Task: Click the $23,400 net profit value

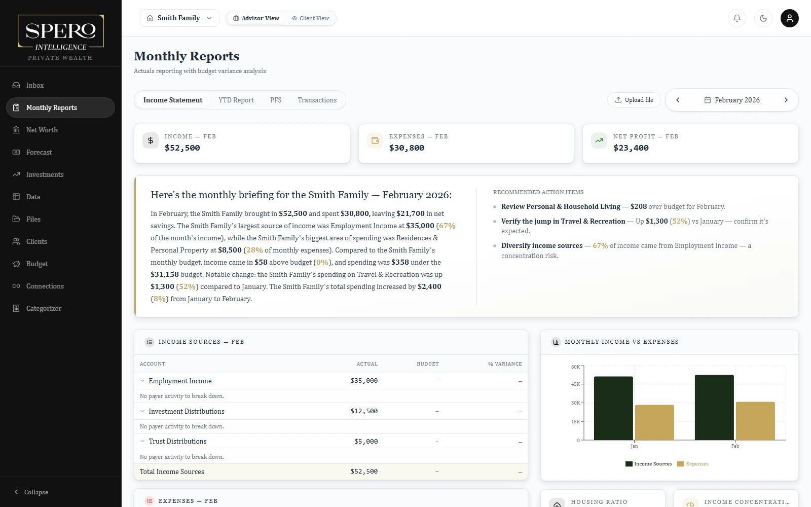Action: coord(631,148)
